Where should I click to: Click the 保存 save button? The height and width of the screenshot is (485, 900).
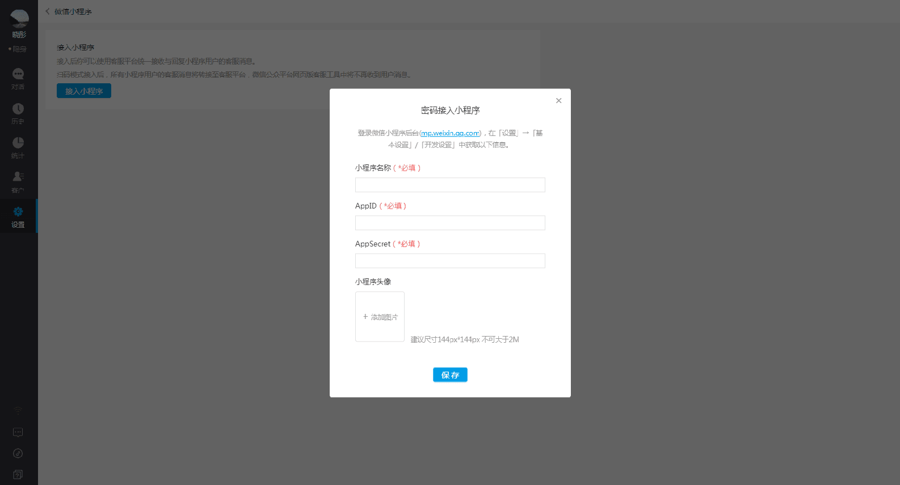(450, 375)
